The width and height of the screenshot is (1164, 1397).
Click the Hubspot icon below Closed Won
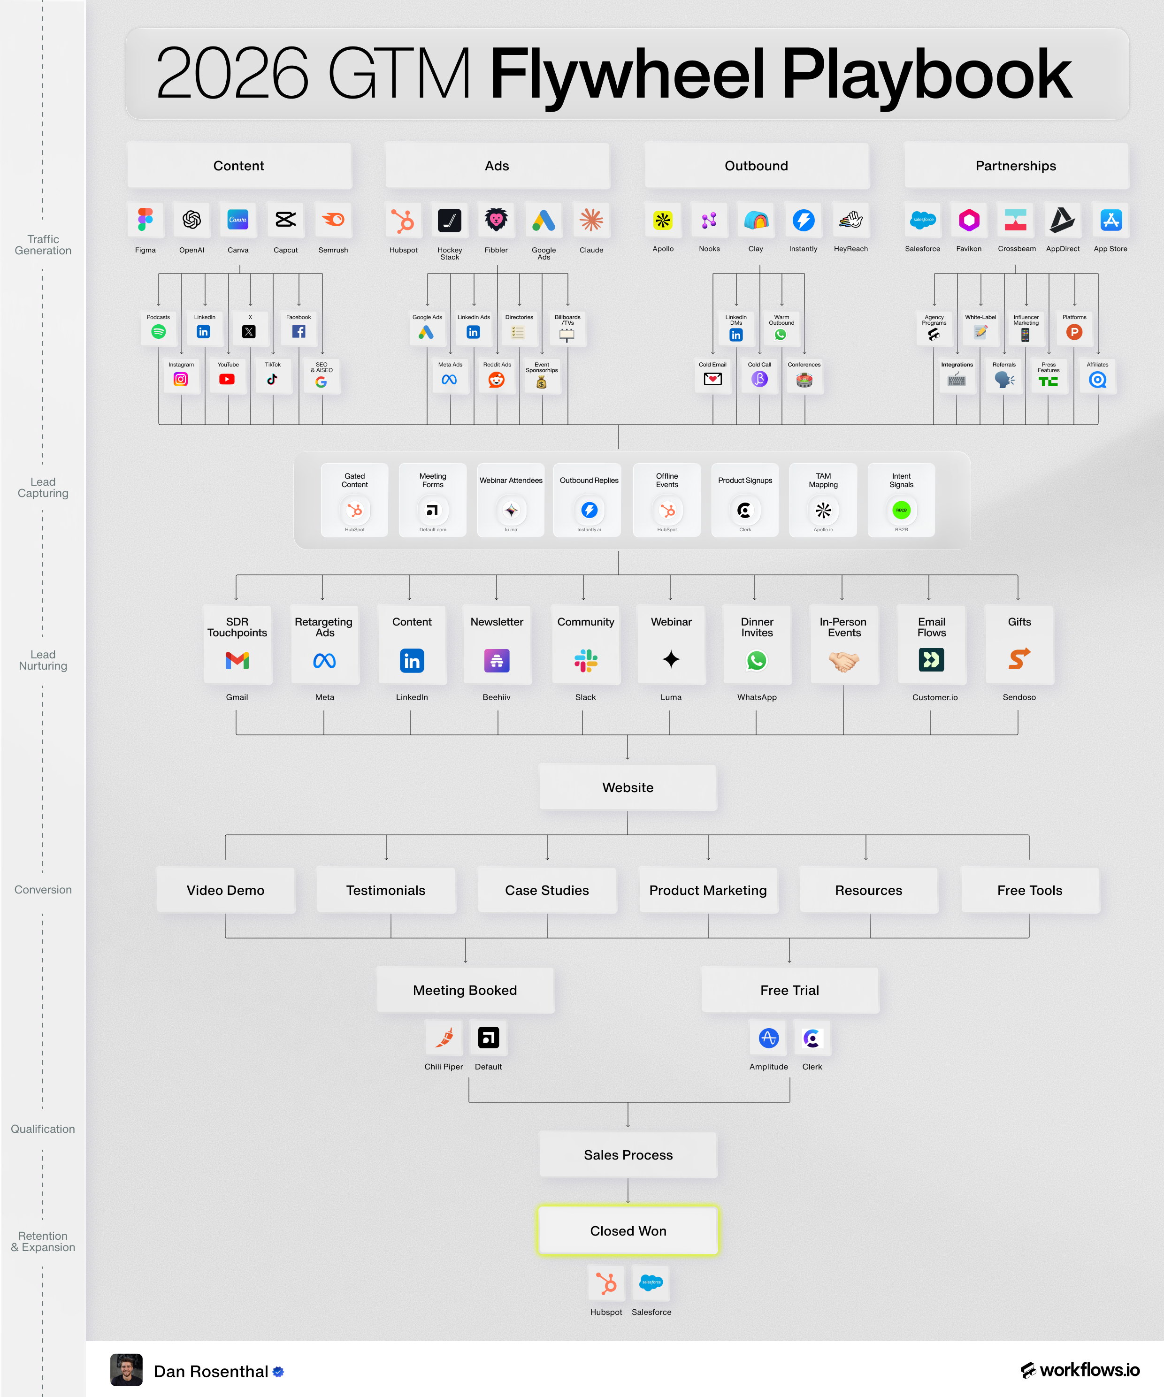[x=606, y=1283]
